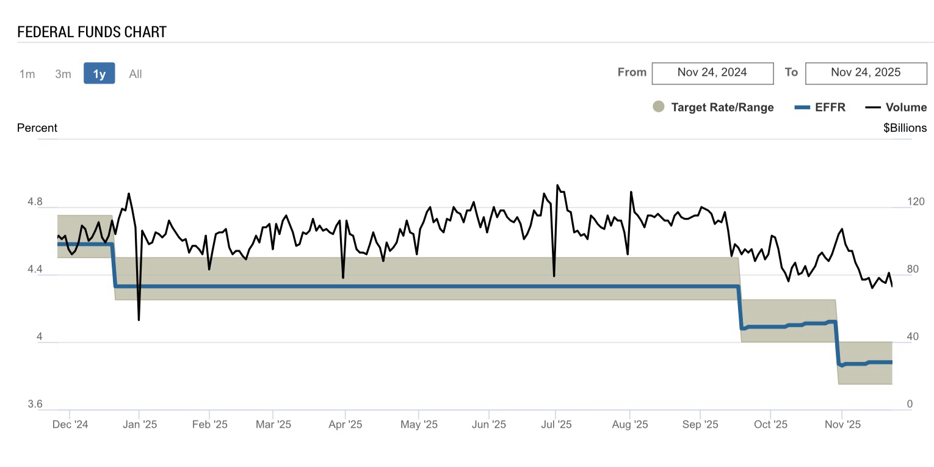Click the Sep '25 x-axis label
The width and height of the screenshot is (934, 467).
tap(700, 424)
